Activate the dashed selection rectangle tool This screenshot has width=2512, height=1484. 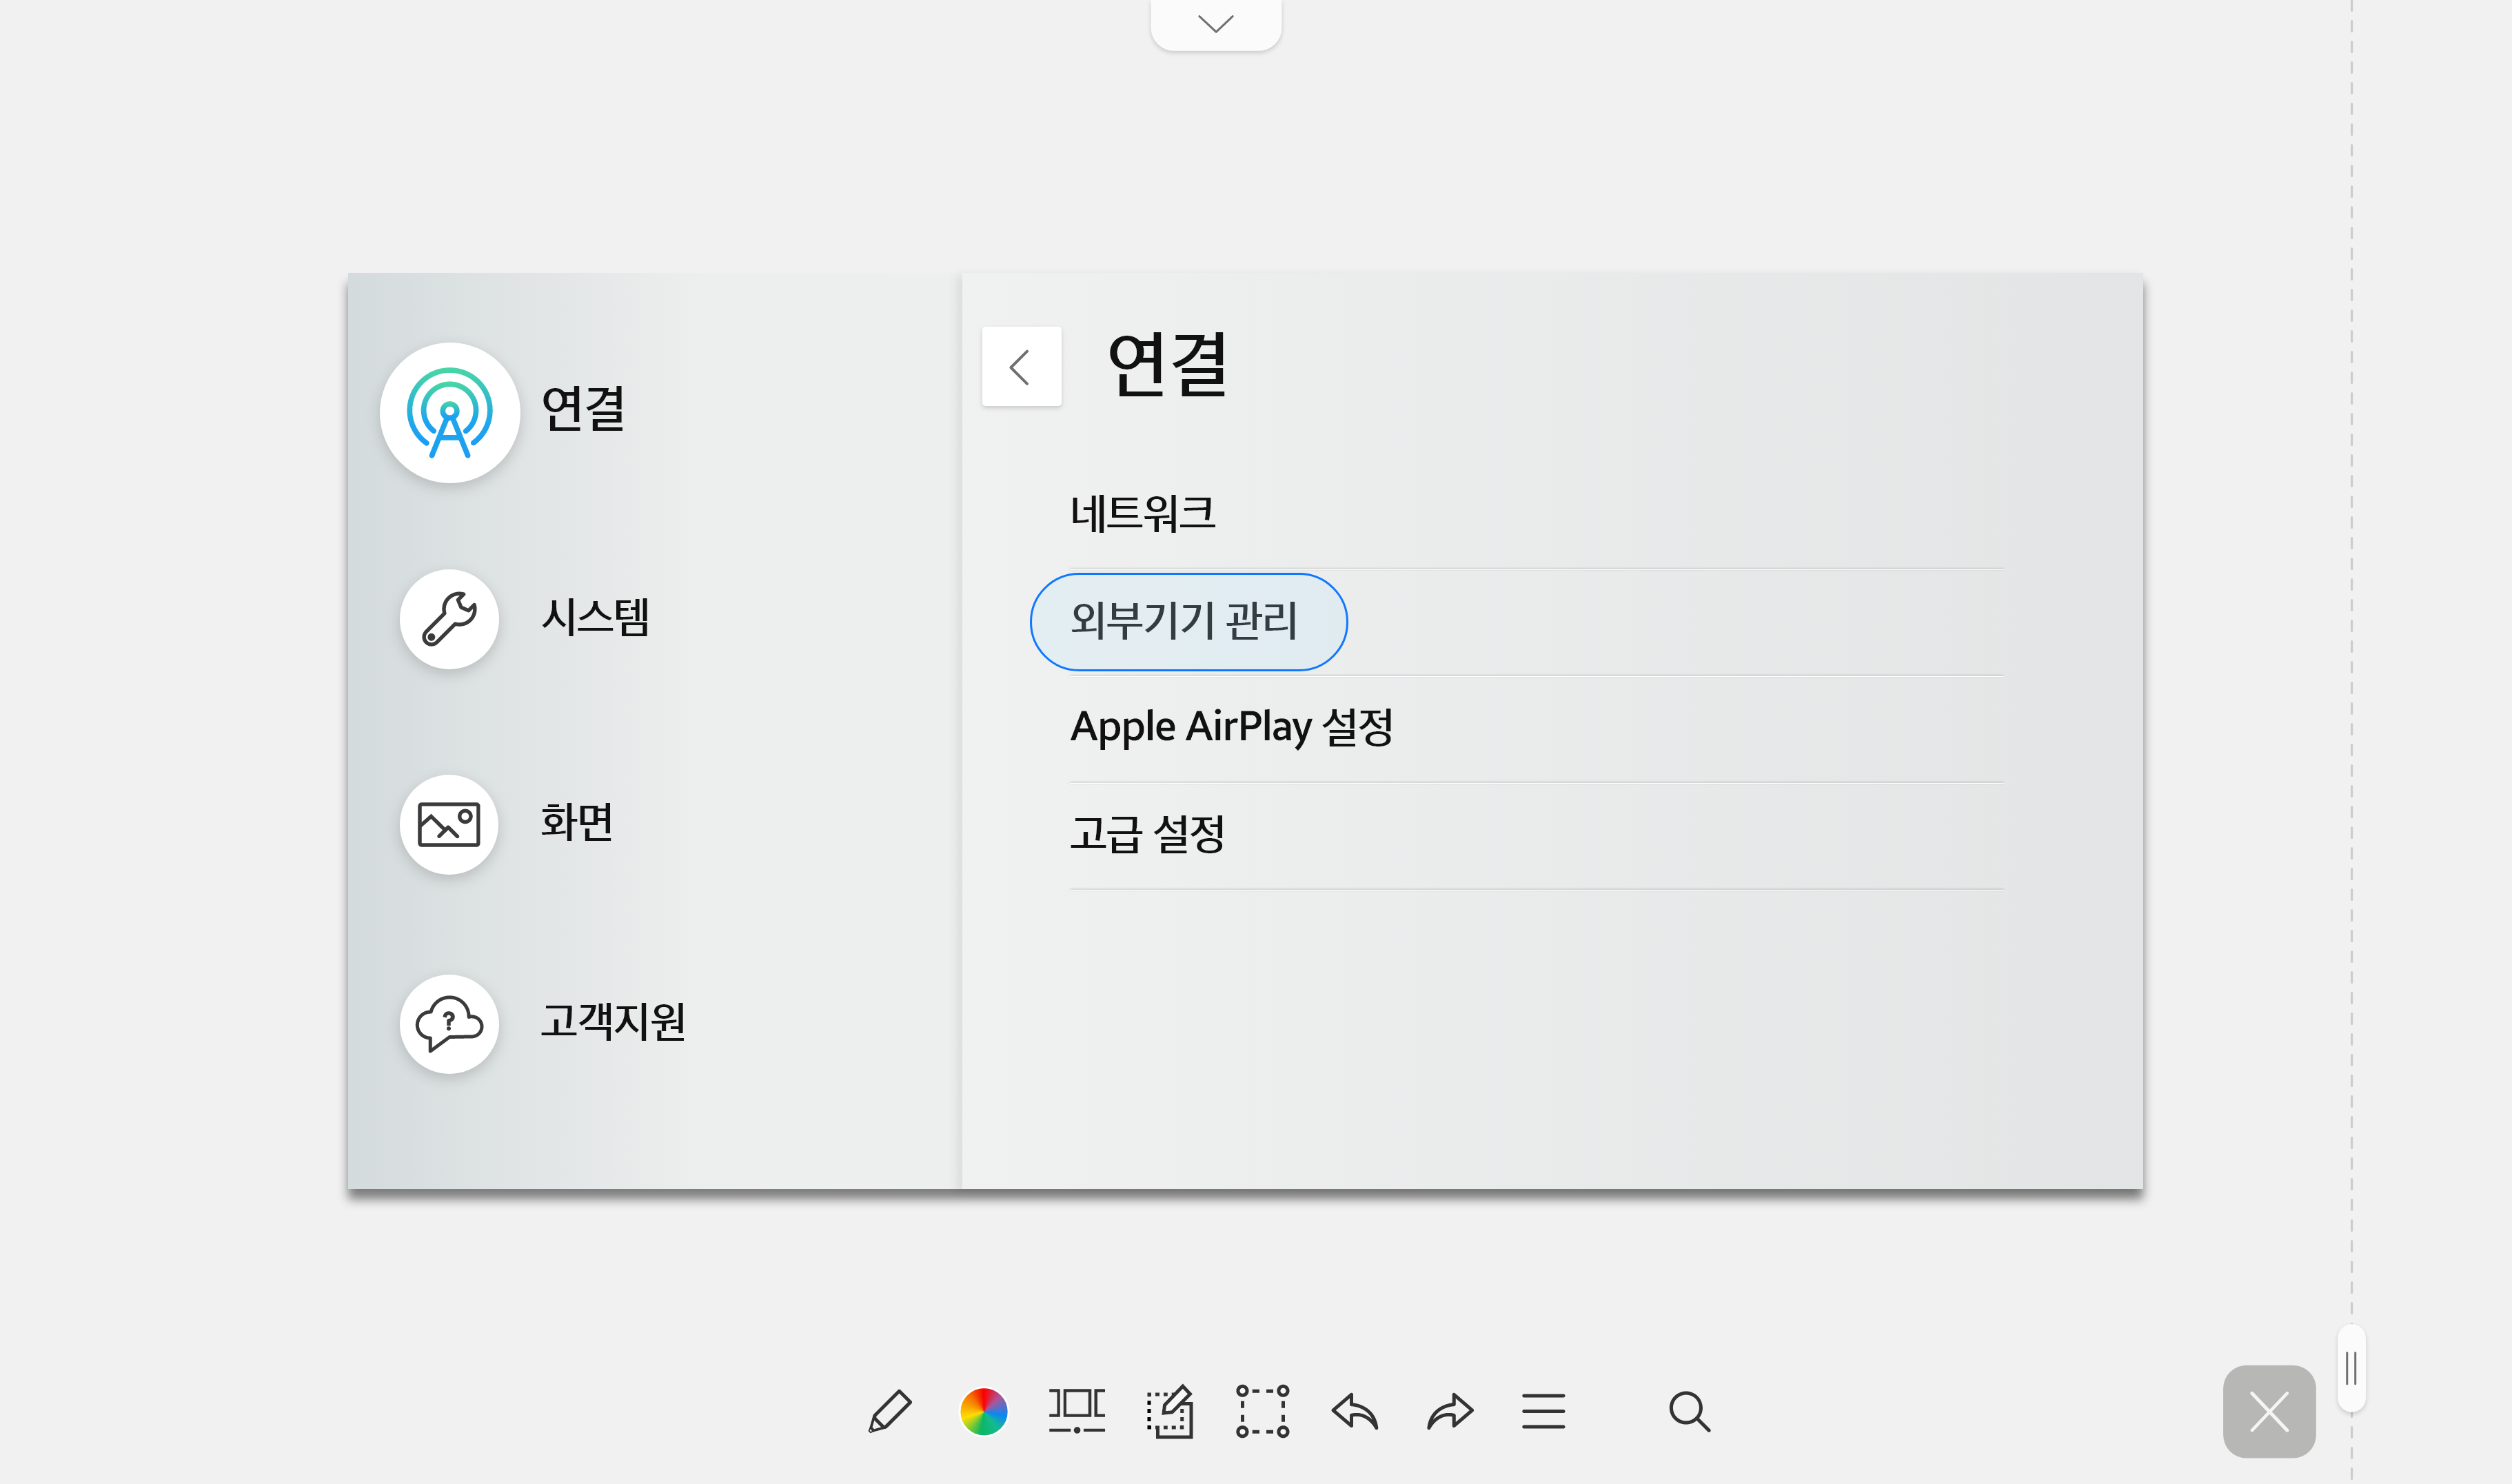[x=1262, y=1411]
